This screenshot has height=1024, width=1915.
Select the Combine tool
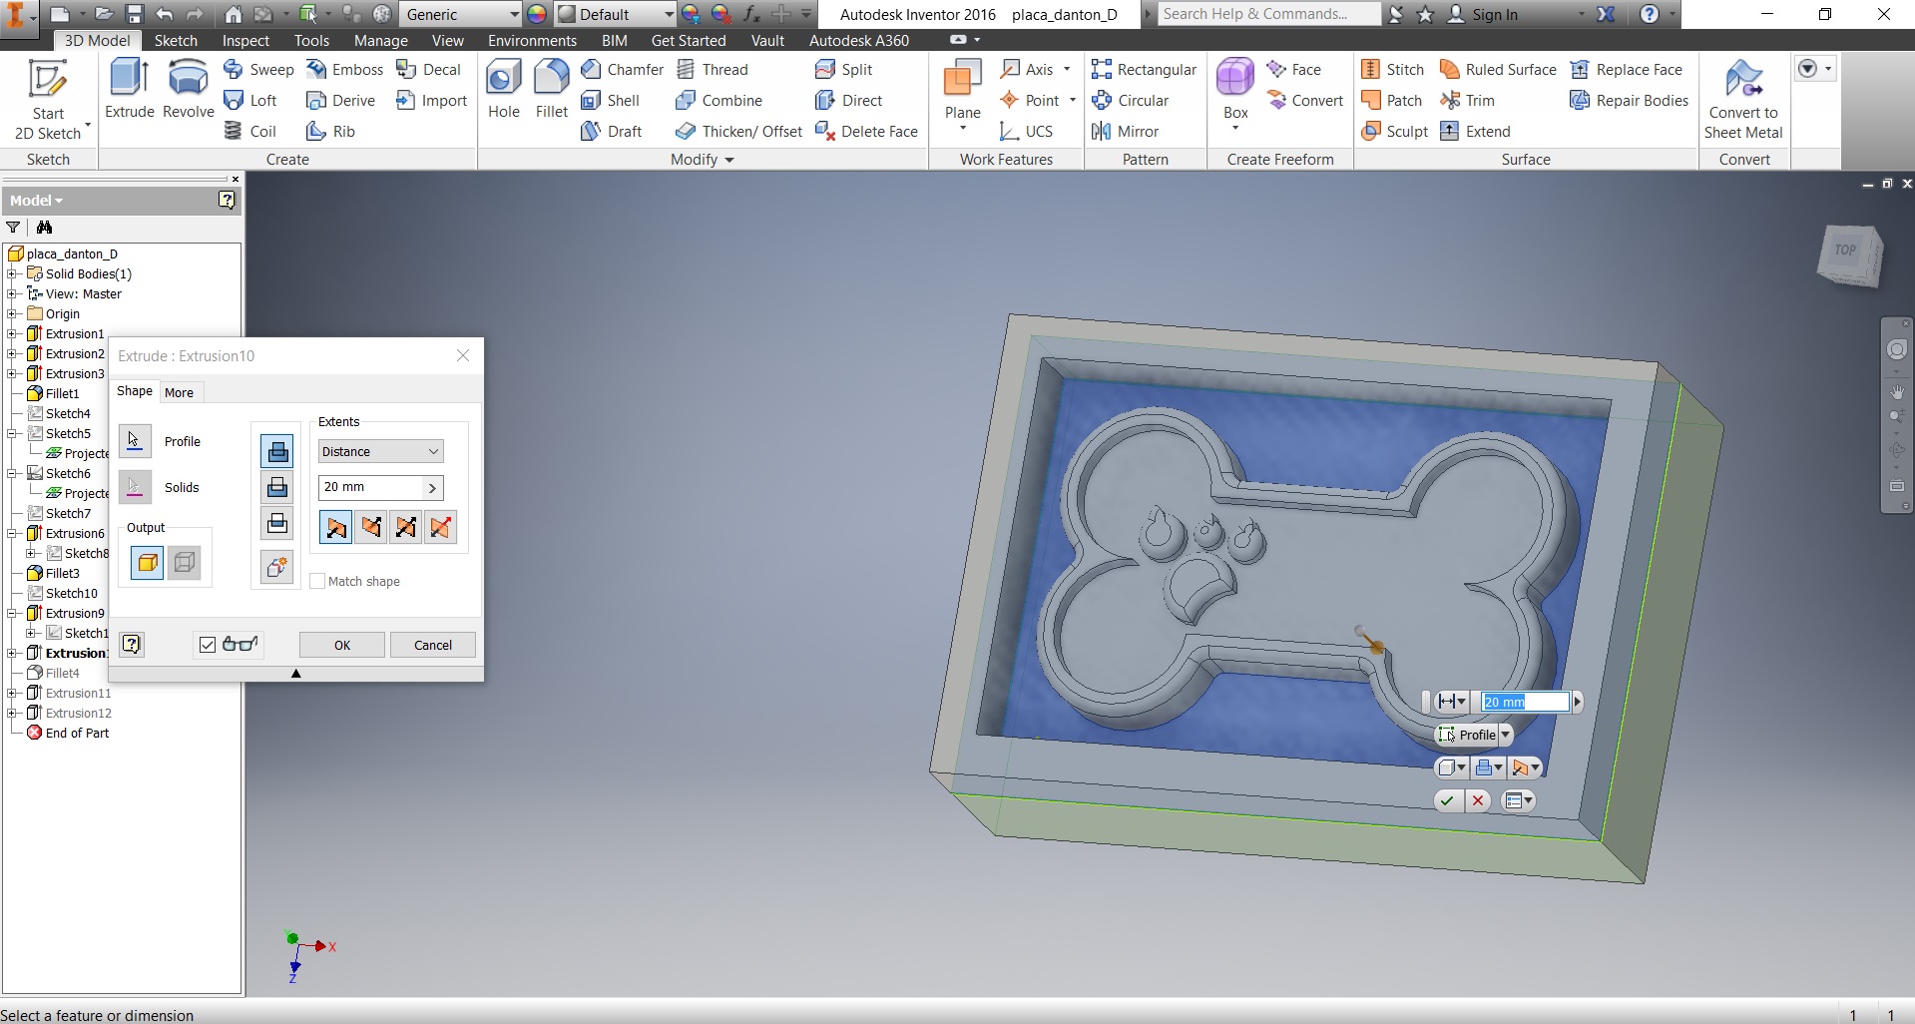pos(718,100)
